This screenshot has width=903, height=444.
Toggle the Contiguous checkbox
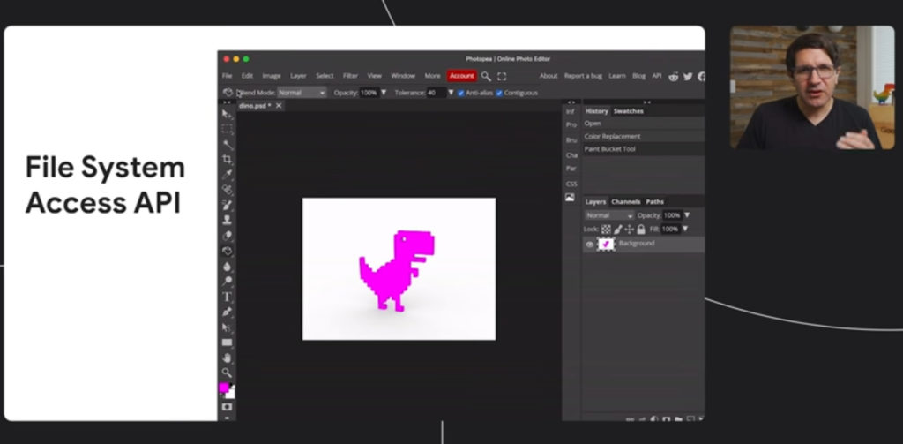(499, 93)
